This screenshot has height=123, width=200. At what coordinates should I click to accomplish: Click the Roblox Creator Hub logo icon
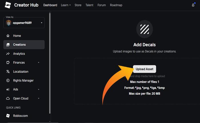click(8, 5)
